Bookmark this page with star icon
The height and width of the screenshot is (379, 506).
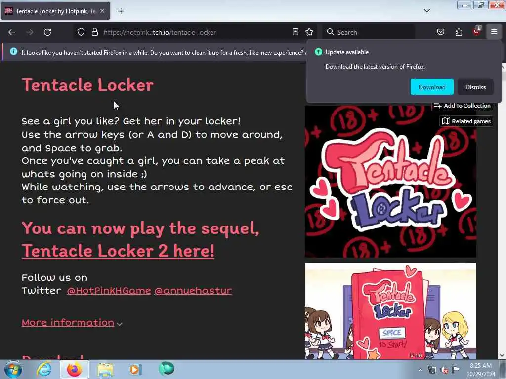309,32
